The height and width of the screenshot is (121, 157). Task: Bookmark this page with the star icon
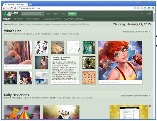(x=141, y=8)
